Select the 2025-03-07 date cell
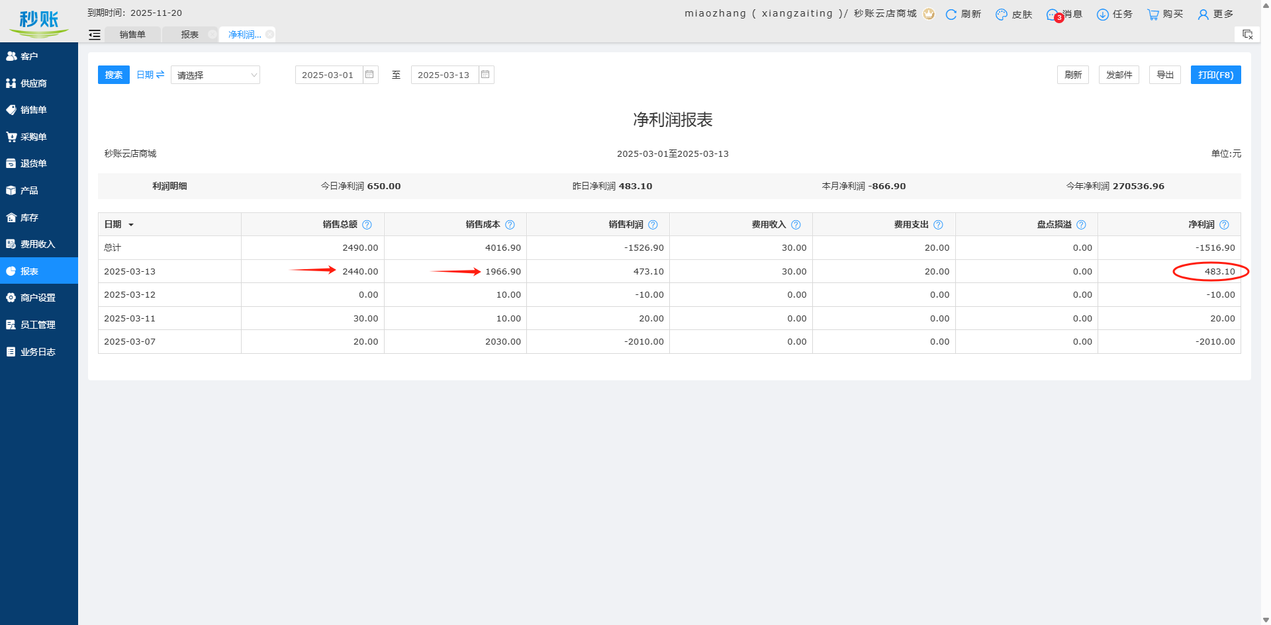The width and height of the screenshot is (1271, 625). [x=169, y=342]
